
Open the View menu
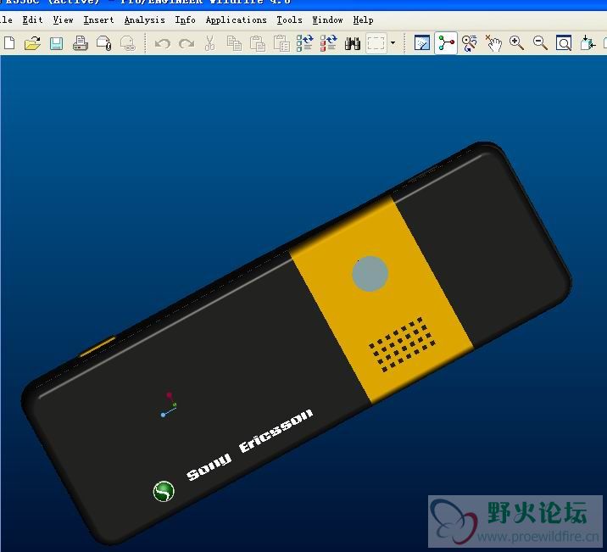click(63, 20)
